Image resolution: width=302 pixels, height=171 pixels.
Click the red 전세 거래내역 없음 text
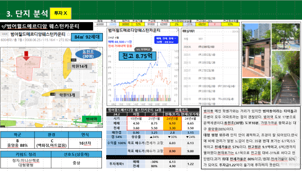pos(120,46)
